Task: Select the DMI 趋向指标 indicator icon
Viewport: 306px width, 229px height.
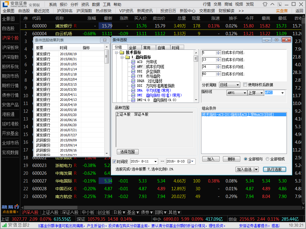Action: pos(133,95)
